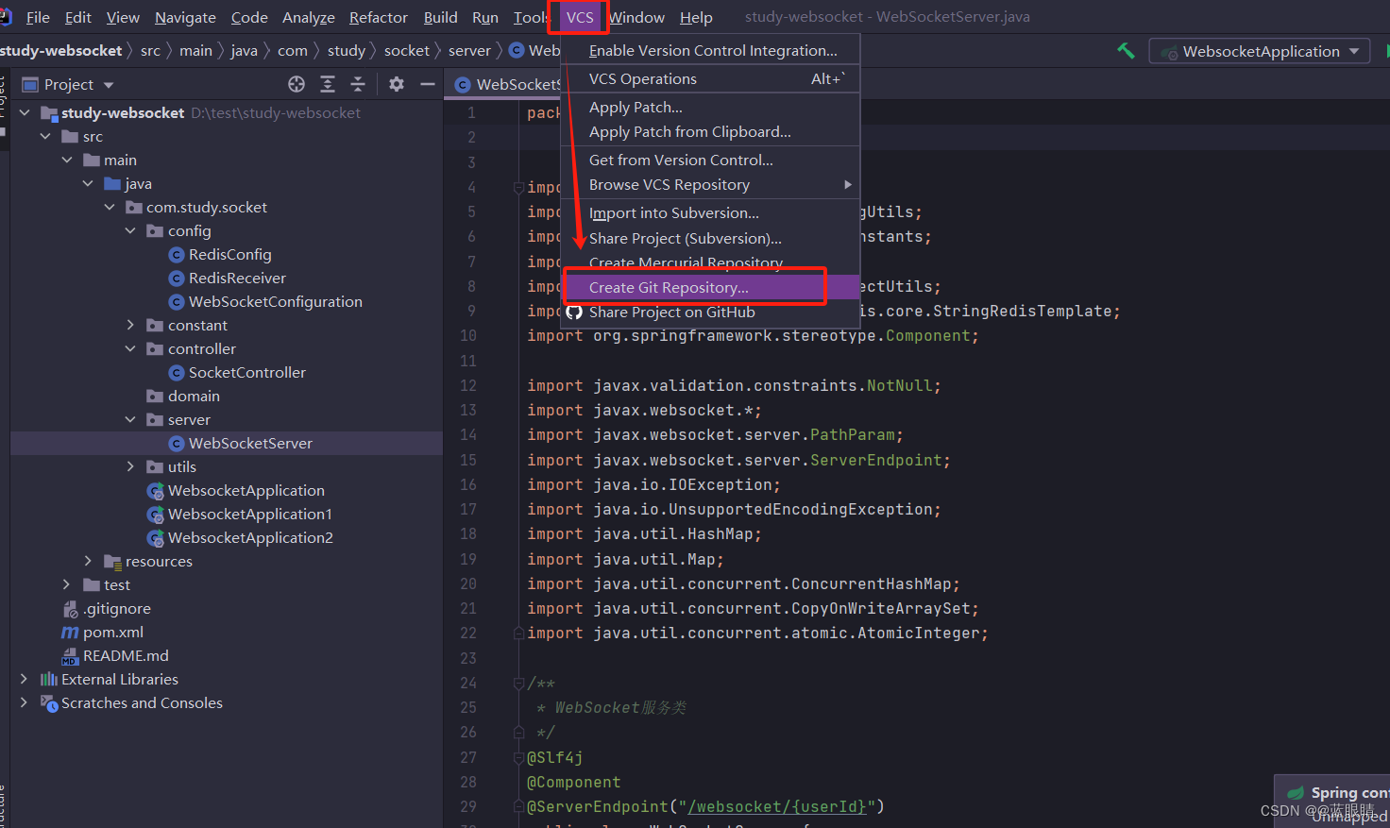Open the pom.xml file

(x=112, y=632)
